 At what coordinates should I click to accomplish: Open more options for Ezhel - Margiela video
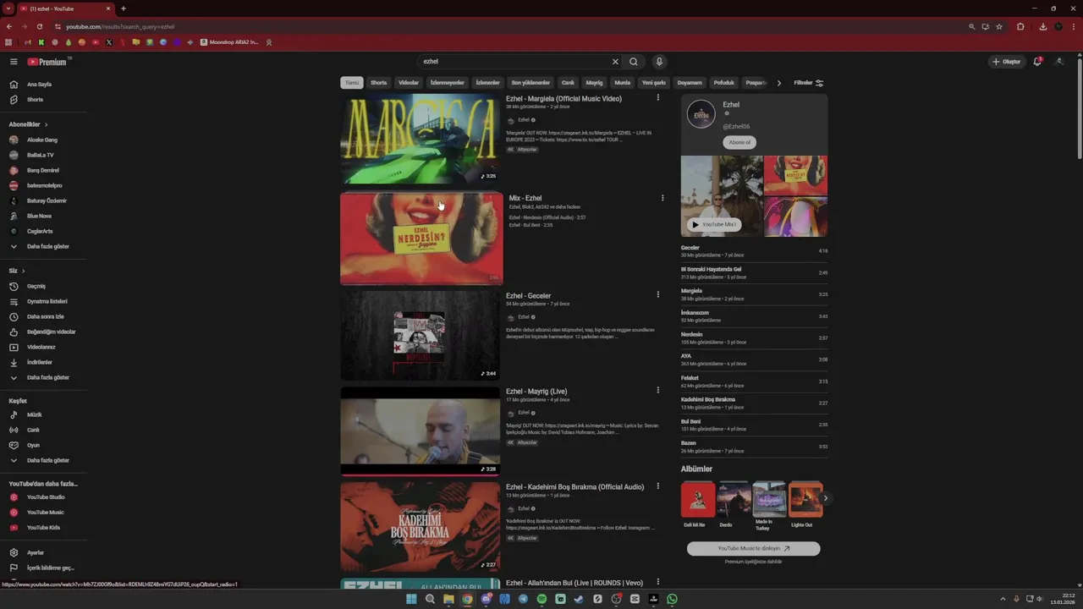[657, 98]
